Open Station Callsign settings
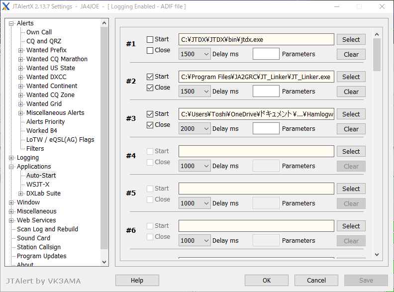Image resolution: width=394 pixels, height=292 pixels. (x=39, y=247)
